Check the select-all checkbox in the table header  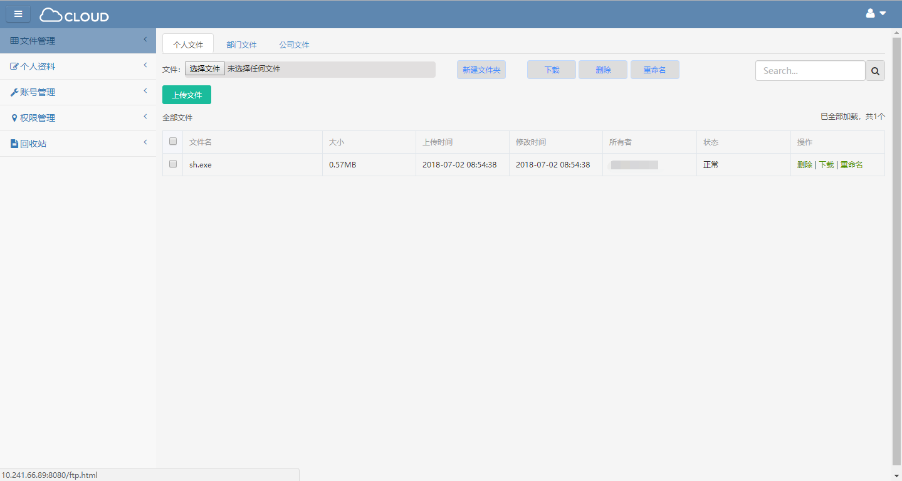point(173,141)
